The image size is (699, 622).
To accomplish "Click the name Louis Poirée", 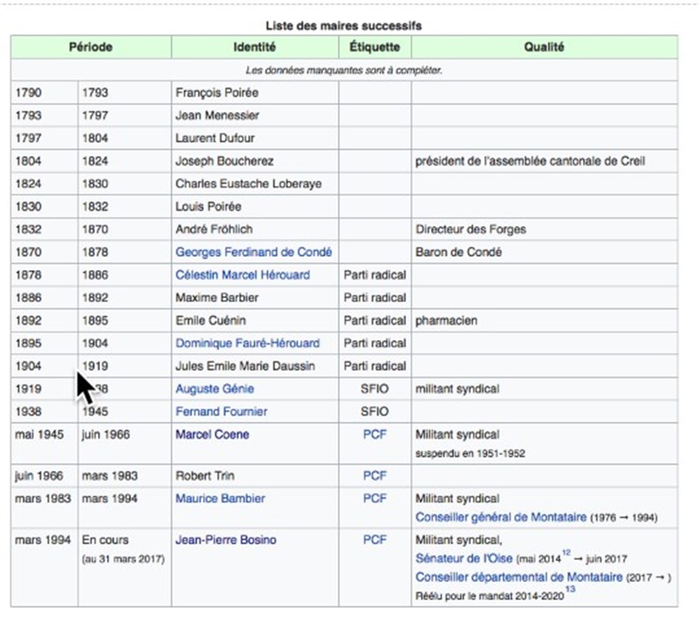I will pos(208,206).
